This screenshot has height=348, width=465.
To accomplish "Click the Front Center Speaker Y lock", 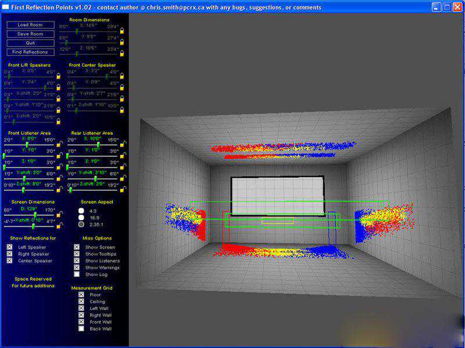I will click(122, 87).
